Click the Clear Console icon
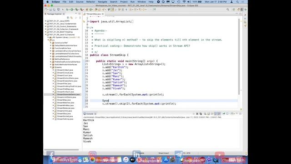 [205, 113]
